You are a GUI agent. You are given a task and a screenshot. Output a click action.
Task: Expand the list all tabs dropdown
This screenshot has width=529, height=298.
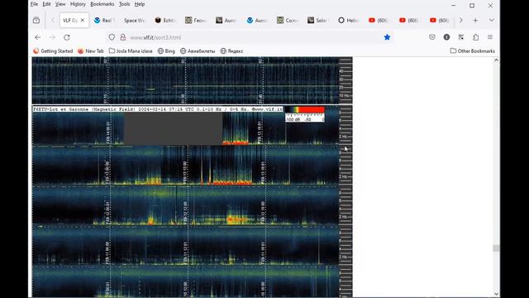(492, 20)
